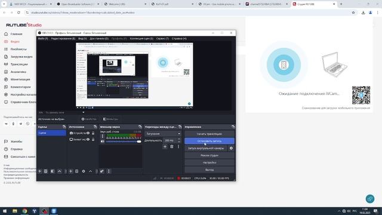Open Chrome downloads icon

(x=363, y=13)
